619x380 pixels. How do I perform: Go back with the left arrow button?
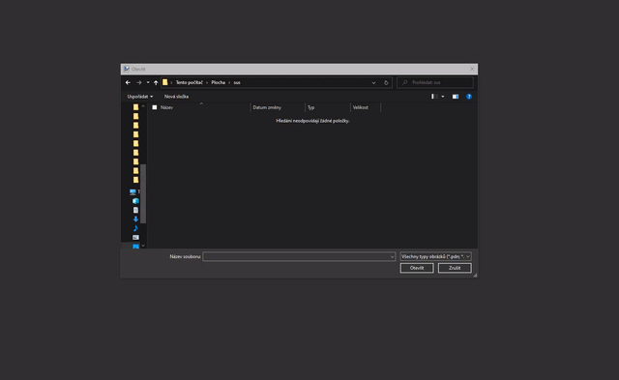pos(128,82)
